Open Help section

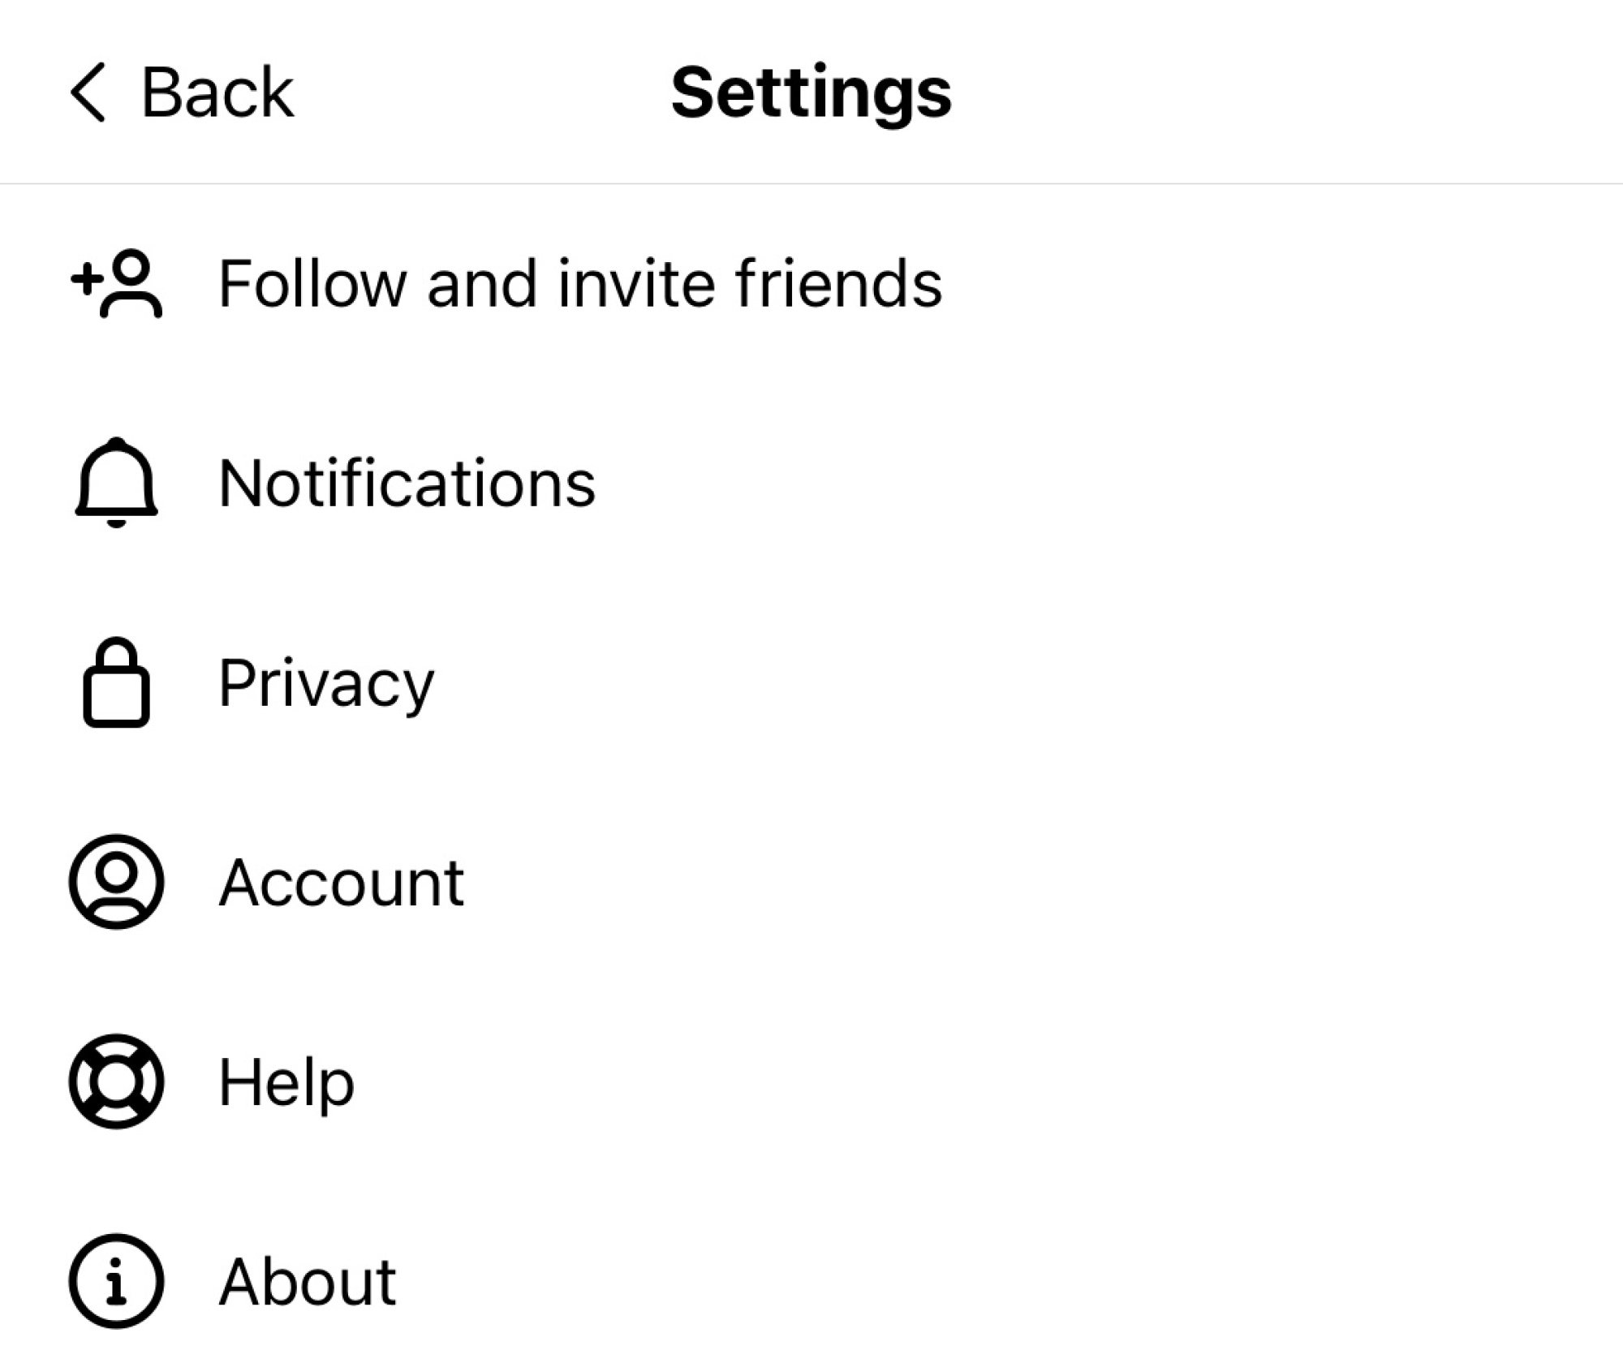(286, 1081)
